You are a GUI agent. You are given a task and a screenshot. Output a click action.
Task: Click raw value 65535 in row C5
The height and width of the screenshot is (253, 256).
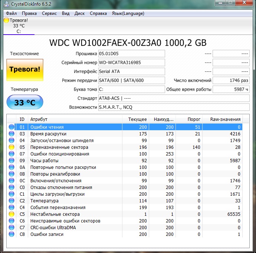[x=234, y=214]
